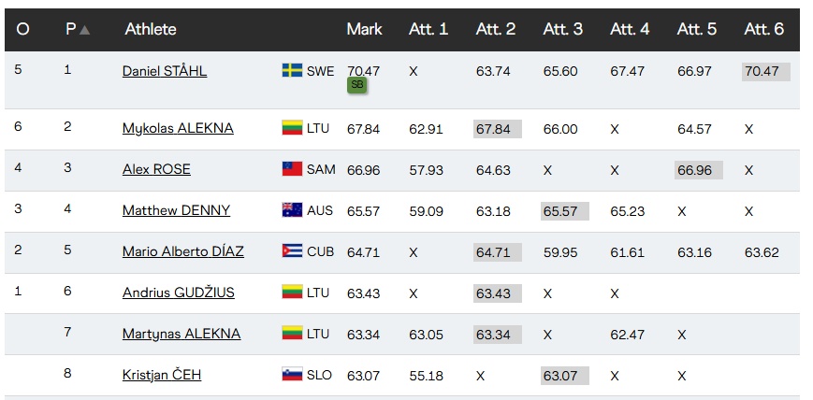Open Alex ROSE's athlete profile

pyautogui.click(x=156, y=169)
